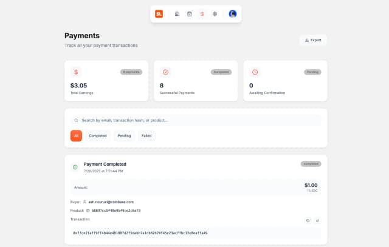This screenshot has height=247, width=389.
Task: Click buyer email ash.nouruzi@coinbase.com
Action: coord(111,201)
